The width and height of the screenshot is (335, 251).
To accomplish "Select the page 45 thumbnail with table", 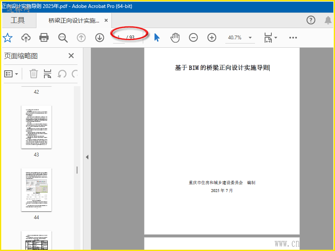I will pos(36,240).
